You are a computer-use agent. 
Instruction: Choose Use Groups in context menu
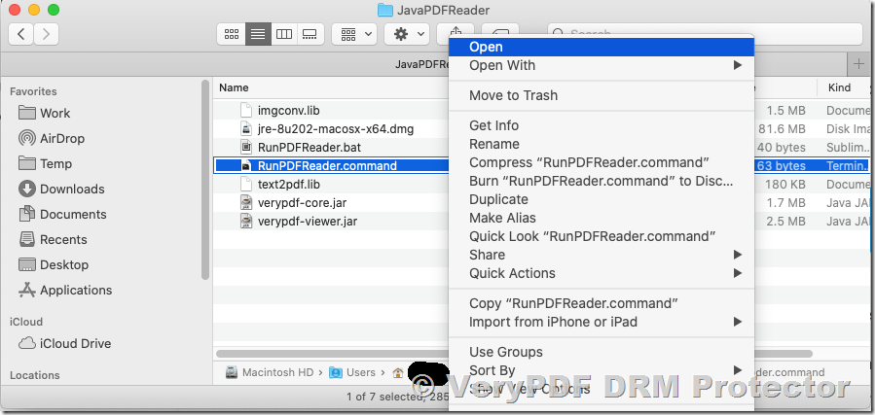tap(602, 352)
